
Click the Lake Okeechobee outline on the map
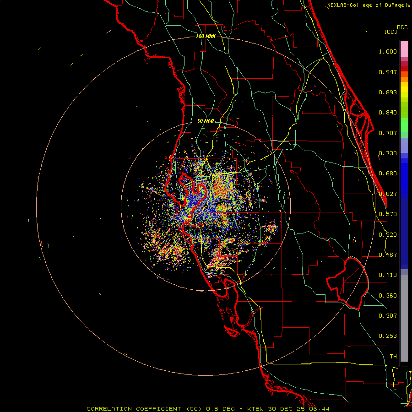(x=347, y=283)
